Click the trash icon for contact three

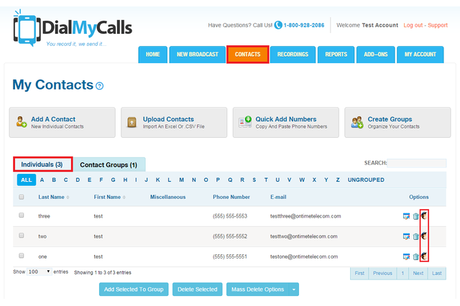415,215
